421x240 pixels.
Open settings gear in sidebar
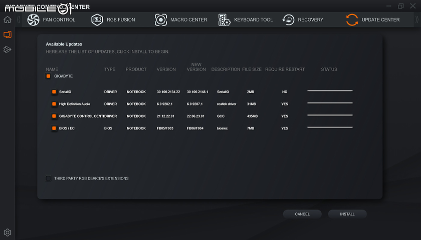(x=8, y=232)
